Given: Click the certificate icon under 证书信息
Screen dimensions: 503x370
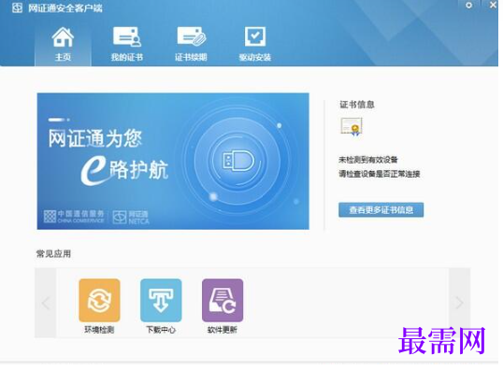Looking at the screenshot, I should [x=352, y=127].
